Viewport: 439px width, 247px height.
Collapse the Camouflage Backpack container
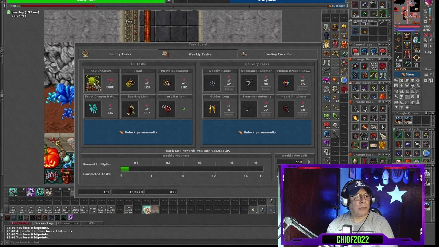click(x=387, y=44)
